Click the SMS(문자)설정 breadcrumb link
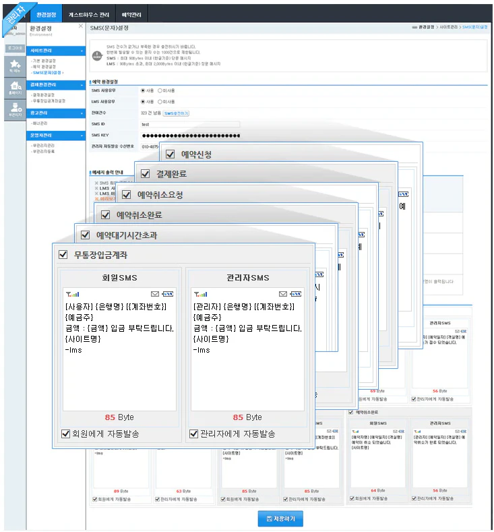The image size is (494, 532). 474,27
